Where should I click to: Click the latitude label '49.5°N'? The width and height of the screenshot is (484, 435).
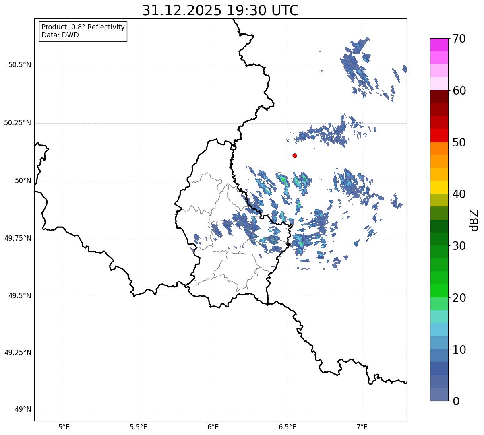tap(19, 296)
